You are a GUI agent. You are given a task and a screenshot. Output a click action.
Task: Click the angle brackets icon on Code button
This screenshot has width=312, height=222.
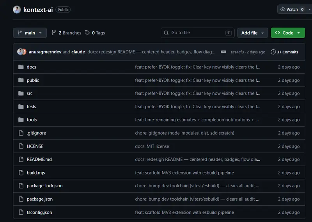point(277,33)
